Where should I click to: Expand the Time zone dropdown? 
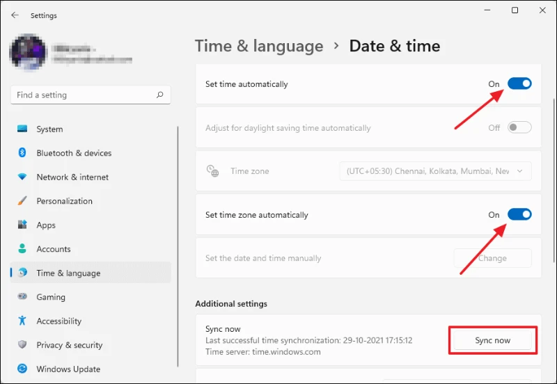point(435,171)
